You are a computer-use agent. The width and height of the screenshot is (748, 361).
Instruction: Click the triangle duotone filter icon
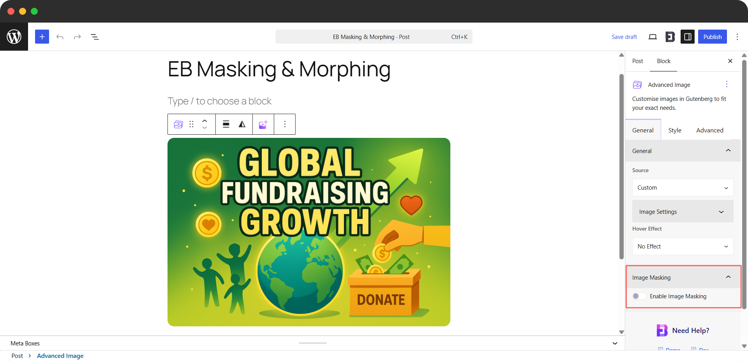click(242, 124)
